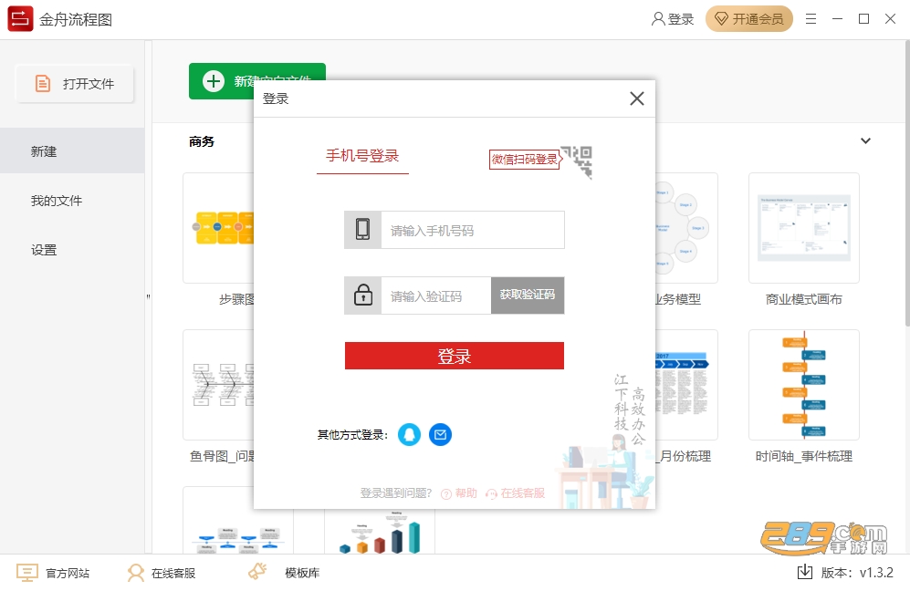Image resolution: width=910 pixels, height=591 pixels.
Task: Open the 商业模式画布 template thumbnail
Action: click(804, 228)
